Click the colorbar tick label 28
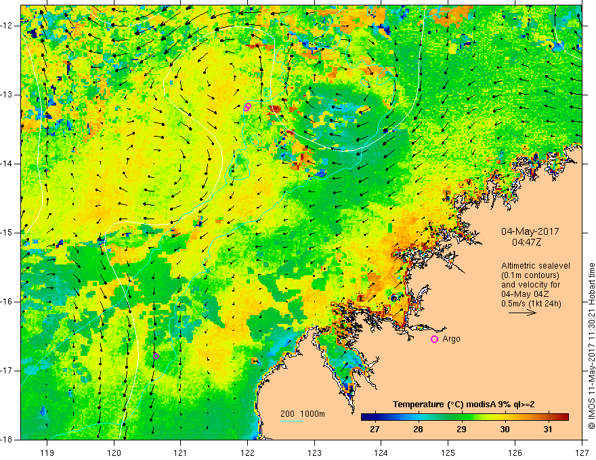The width and height of the screenshot is (596, 460). click(x=418, y=430)
